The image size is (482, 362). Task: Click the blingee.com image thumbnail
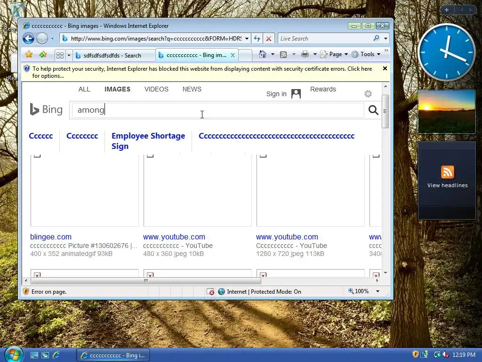(x=85, y=190)
